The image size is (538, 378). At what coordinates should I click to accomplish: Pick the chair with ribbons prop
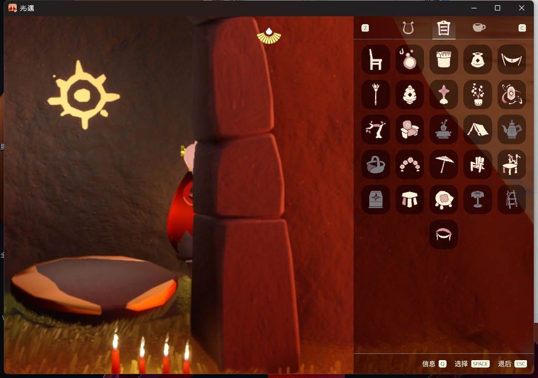[512, 164]
